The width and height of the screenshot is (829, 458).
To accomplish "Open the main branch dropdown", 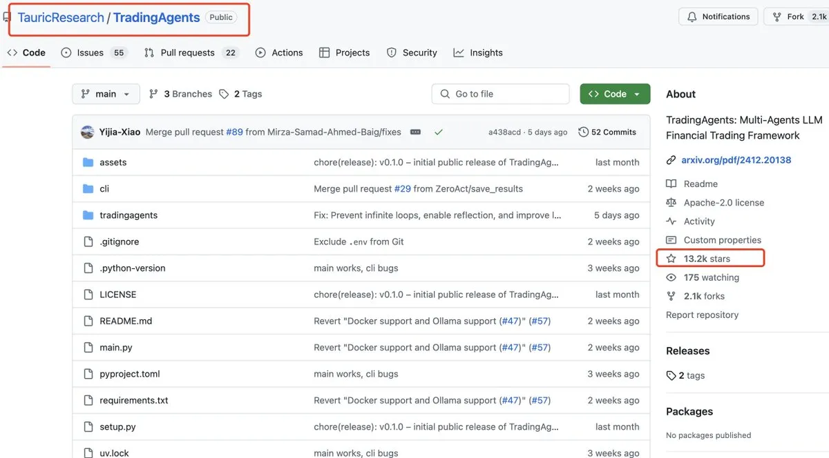I will 106,94.
